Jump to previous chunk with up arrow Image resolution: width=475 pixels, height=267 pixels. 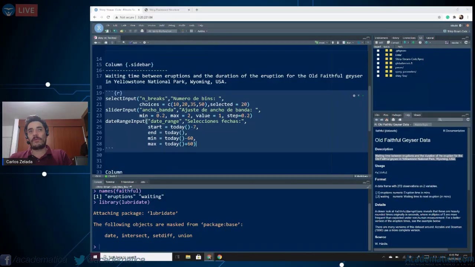click(333, 43)
